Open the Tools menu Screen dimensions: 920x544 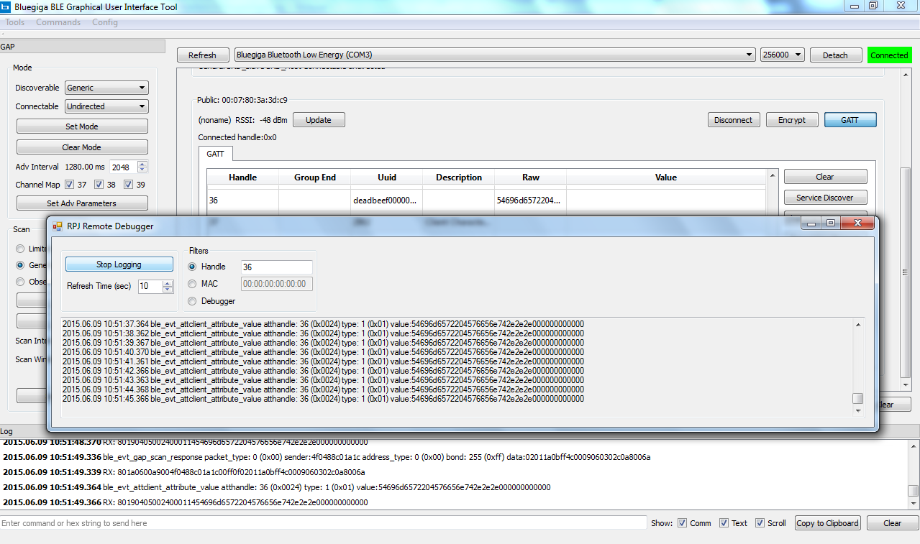[15, 22]
